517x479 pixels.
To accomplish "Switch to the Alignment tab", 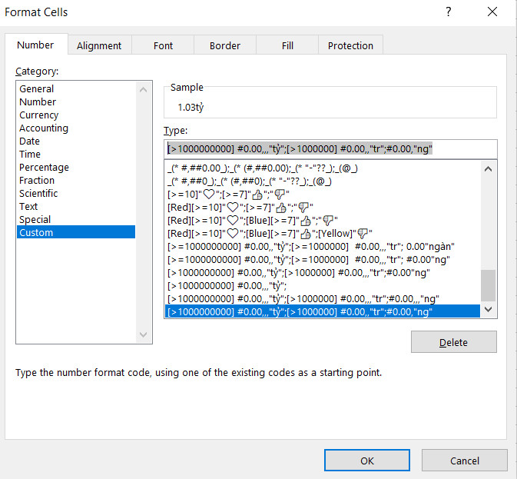I will [x=99, y=45].
